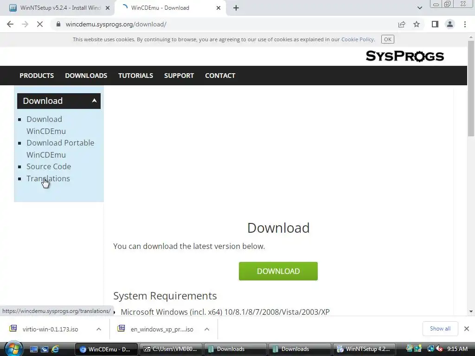Click Show Desktop quick launch icon
The width and height of the screenshot is (475, 356).
click(33, 349)
